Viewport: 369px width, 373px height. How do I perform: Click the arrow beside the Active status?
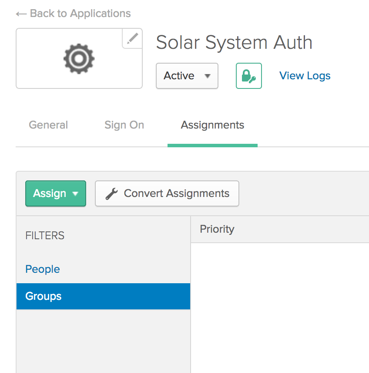208,76
